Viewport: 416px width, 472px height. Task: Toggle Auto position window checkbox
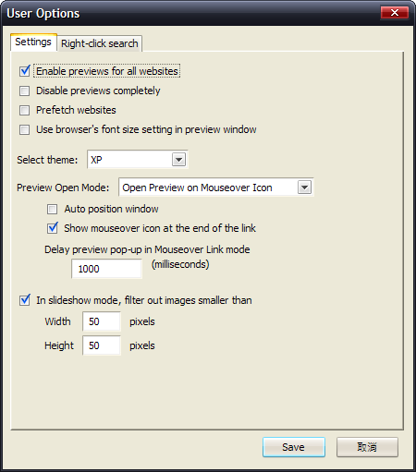[x=53, y=209]
